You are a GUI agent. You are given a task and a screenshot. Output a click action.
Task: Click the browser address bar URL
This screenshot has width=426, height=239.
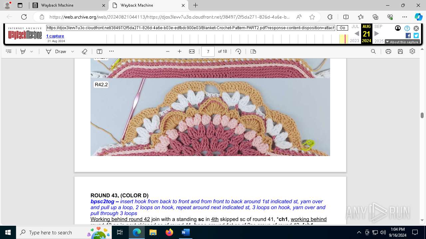169,17
